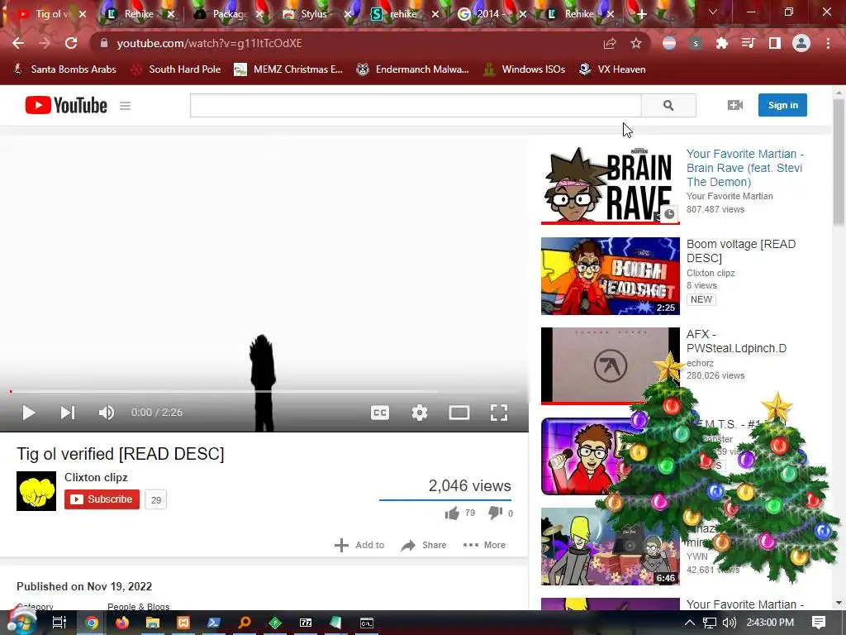
Task: Open AFX - PWSteal.Ldpinch.D video link
Action: (x=736, y=341)
